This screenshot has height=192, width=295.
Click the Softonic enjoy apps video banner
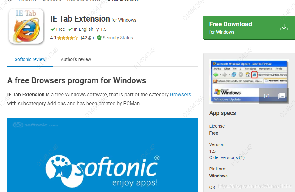point(102,155)
